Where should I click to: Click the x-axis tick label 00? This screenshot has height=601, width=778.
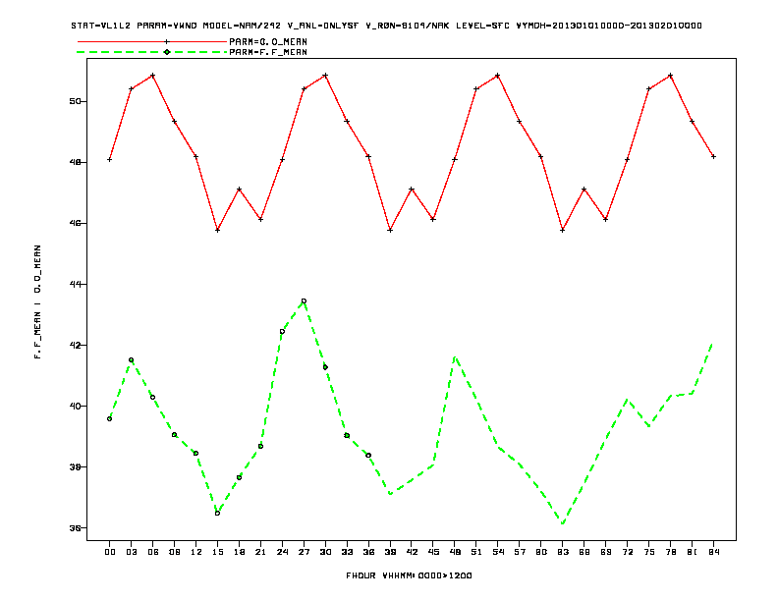click(110, 552)
